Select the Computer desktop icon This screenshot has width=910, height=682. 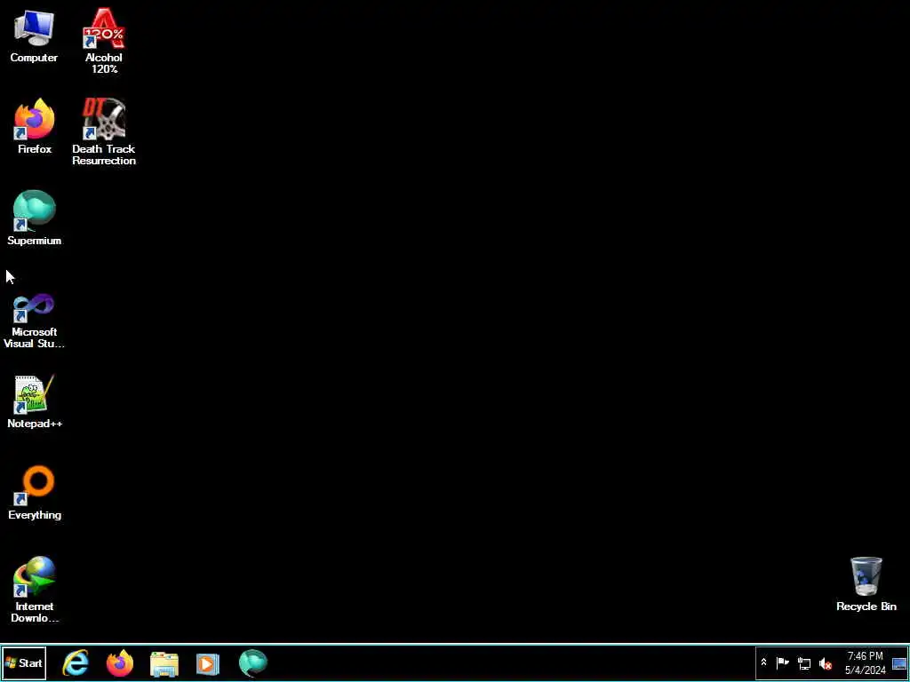point(34,36)
